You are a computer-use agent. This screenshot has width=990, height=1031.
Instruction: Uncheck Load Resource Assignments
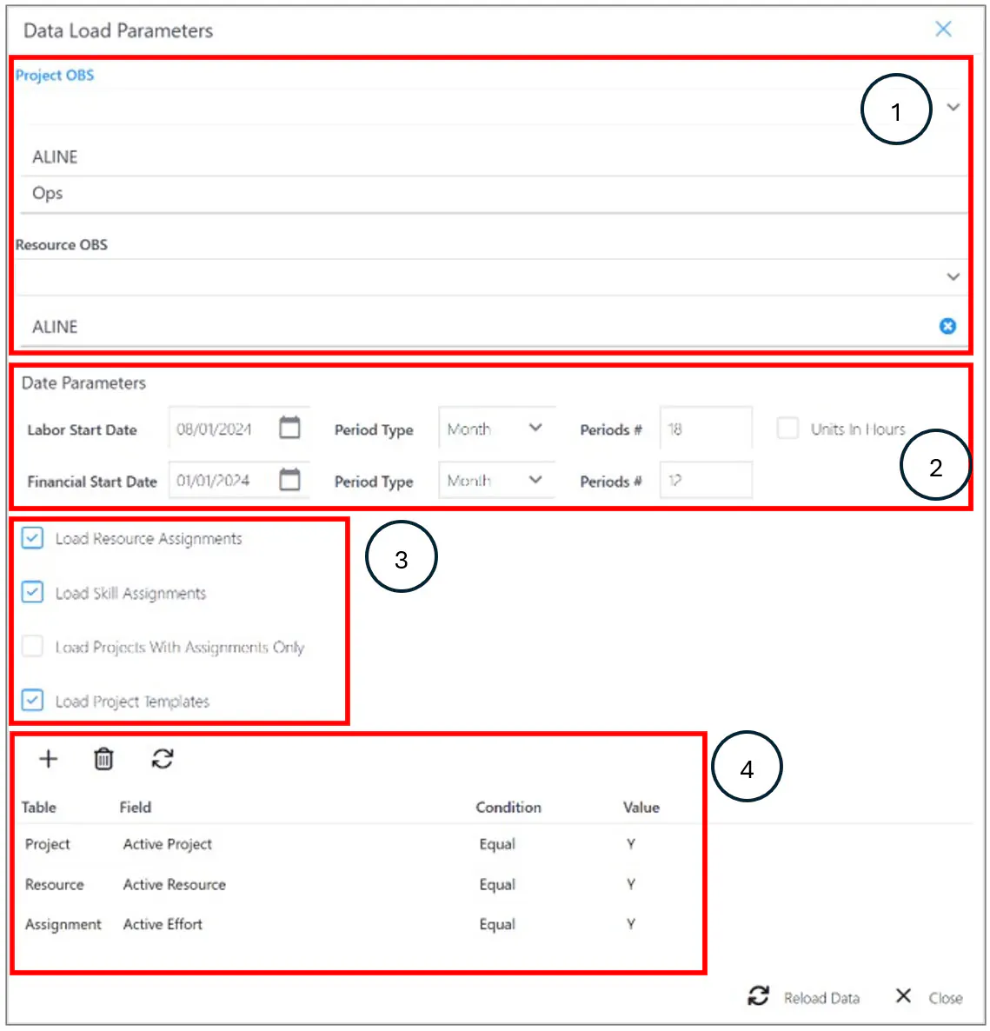[x=32, y=538]
